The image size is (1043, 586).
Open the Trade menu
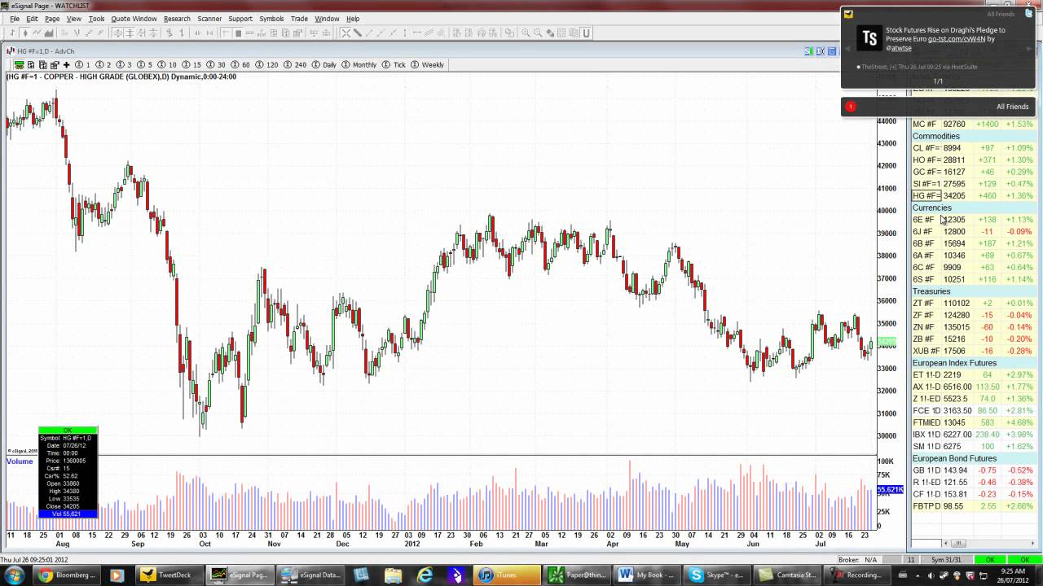pos(299,19)
